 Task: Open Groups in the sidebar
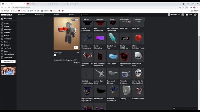pyautogui.click(x=5, y=45)
